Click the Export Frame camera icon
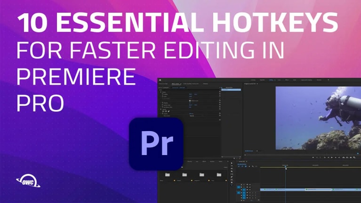This screenshot has height=203, width=361. point(351,157)
